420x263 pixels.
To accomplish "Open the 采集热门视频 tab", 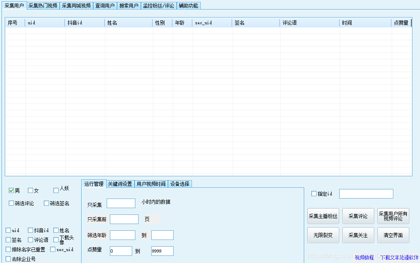I will (x=43, y=6).
